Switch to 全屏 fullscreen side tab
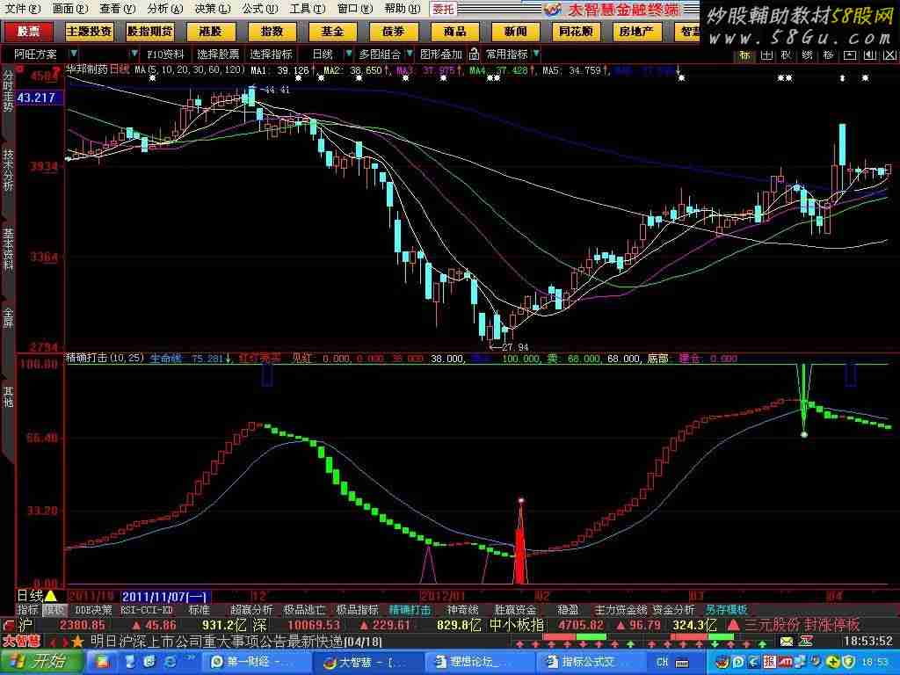 8,317
